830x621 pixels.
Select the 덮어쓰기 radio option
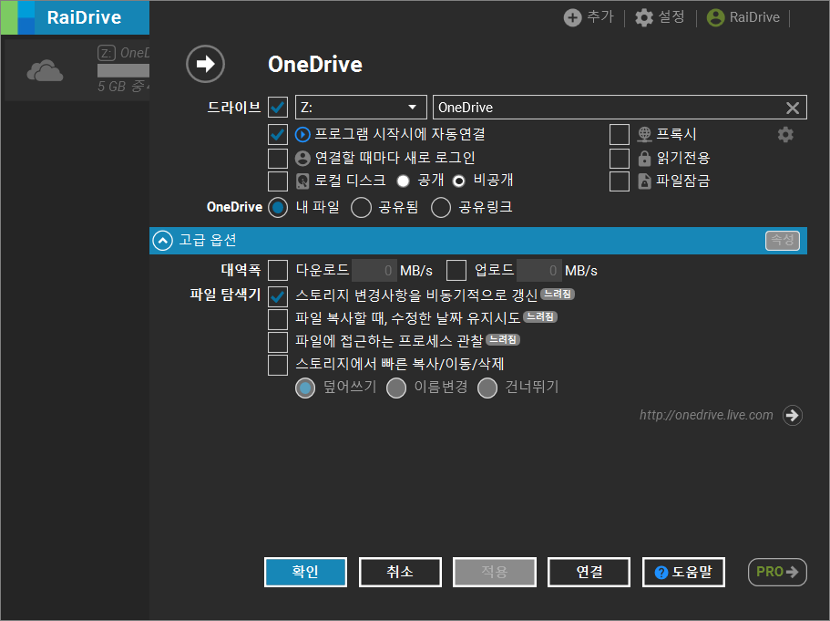(x=305, y=388)
